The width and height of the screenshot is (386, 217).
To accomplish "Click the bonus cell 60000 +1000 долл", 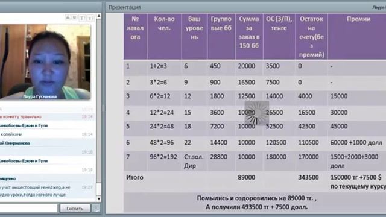I will 356,142.
